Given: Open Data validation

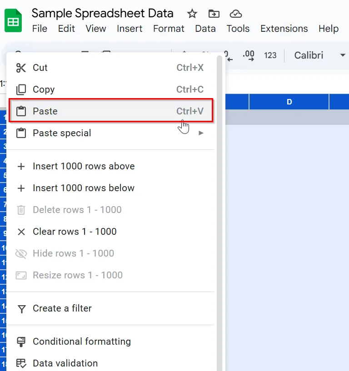Looking at the screenshot, I should tap(110, 363).
